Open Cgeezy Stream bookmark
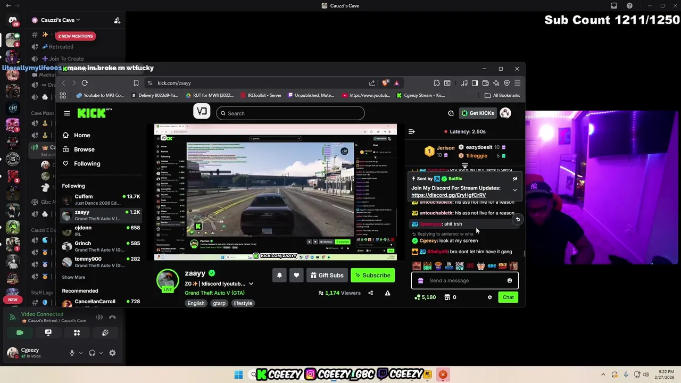This screenshot has height=383, width=681. click(421, 95)
